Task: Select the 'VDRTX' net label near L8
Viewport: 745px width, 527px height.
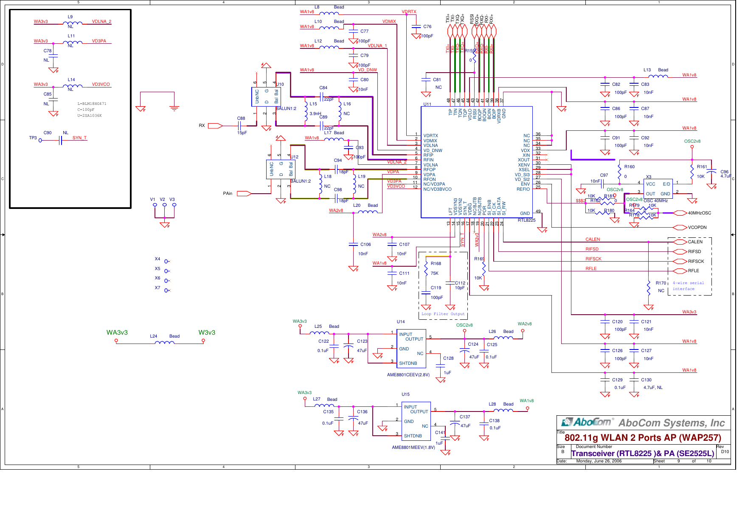Action: 409,12
